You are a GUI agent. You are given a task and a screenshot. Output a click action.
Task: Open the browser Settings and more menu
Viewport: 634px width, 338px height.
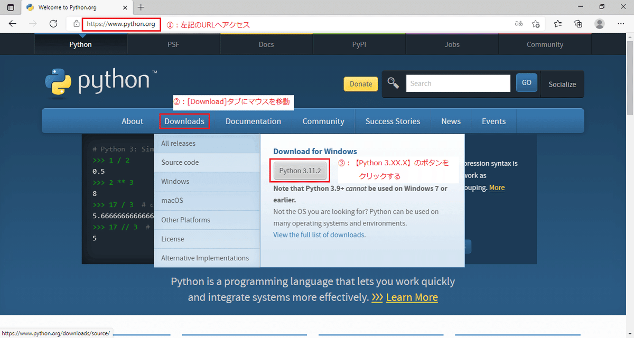pyautogui.click(x=621, y=24)
